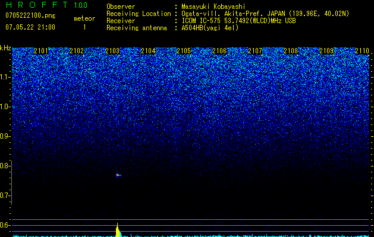Click the meteor echo spot on the spectrogram

point(118,175)
